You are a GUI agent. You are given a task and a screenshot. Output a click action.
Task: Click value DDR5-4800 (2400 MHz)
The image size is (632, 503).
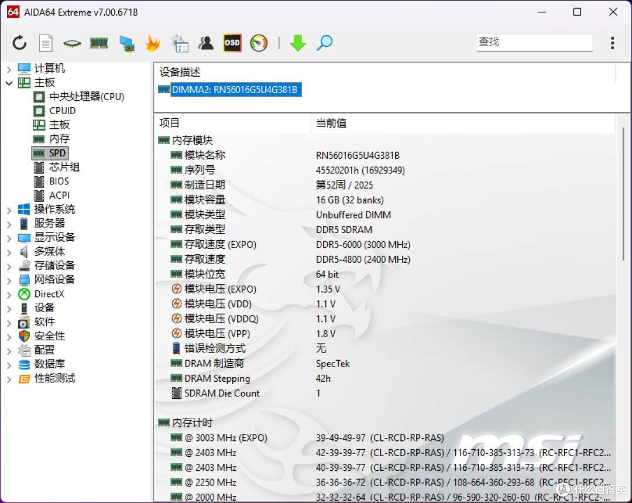click(363, 259)
